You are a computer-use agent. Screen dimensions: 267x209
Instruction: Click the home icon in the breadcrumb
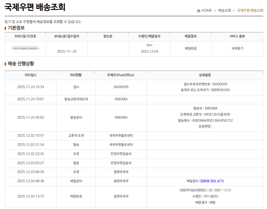point(198,11)
